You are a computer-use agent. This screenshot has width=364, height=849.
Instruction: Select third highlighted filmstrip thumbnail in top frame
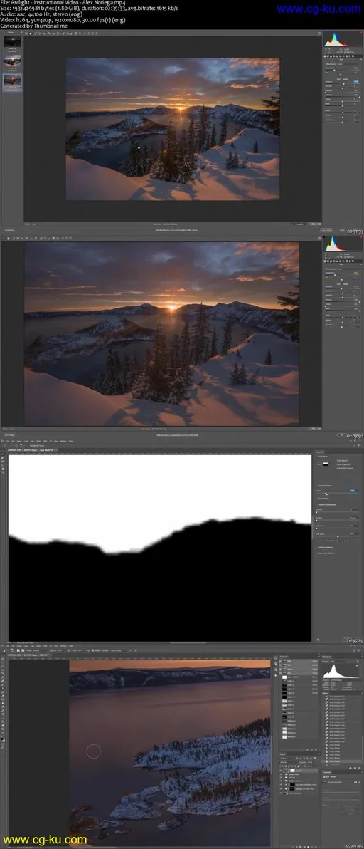point(12,80)
